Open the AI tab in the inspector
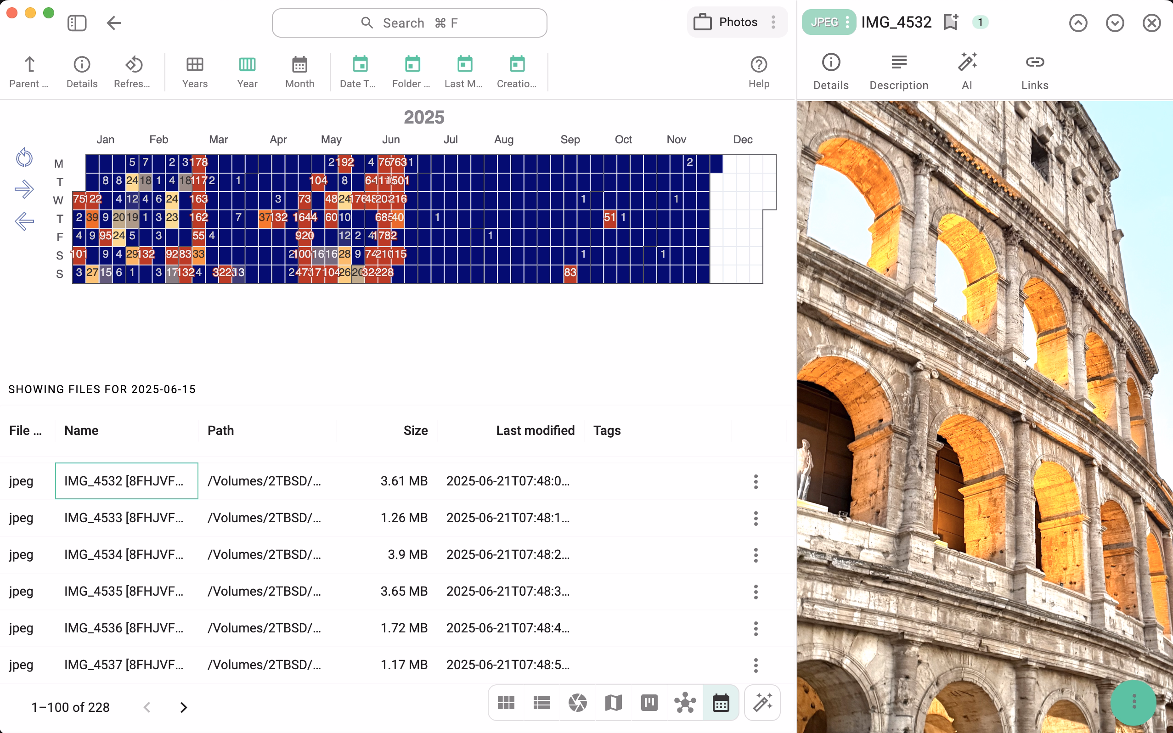Screen dimensions: 1173x733 tap(967, 70)
